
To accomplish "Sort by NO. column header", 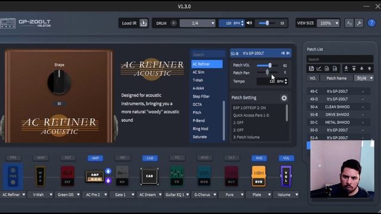I will pos(313,78).
